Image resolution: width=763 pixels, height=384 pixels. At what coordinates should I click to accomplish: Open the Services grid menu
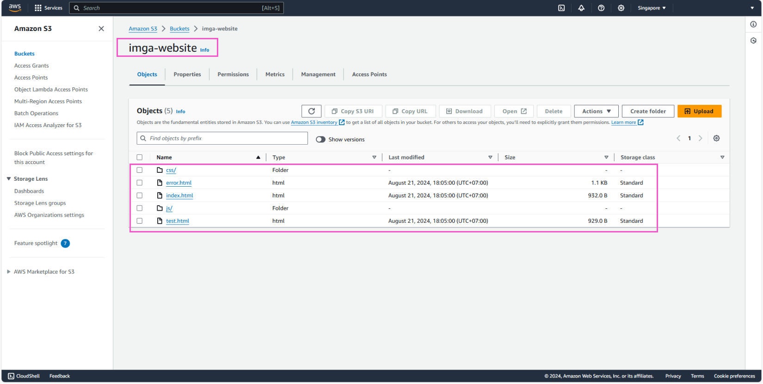click(x=48, y=8)
